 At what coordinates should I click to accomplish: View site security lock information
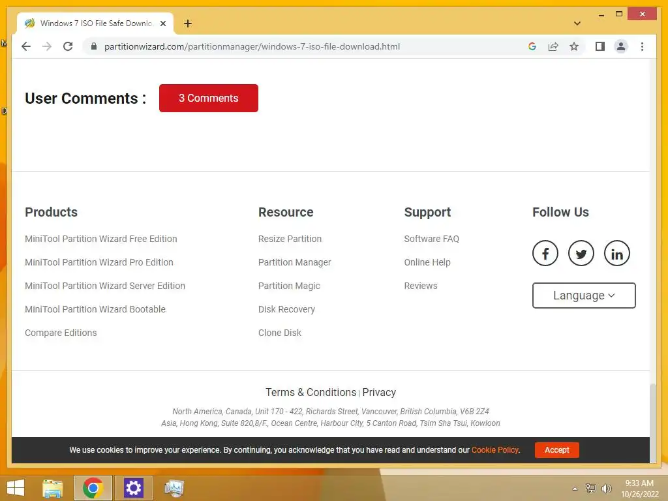(94, 46)
